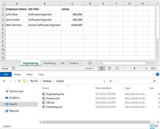Sort files by Type column header

click(128, 88)
